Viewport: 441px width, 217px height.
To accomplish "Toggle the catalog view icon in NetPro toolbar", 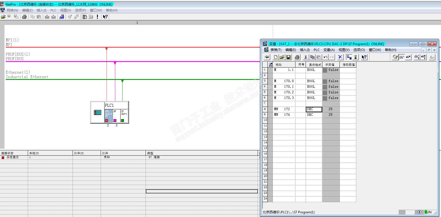I will tap(84, 17).
